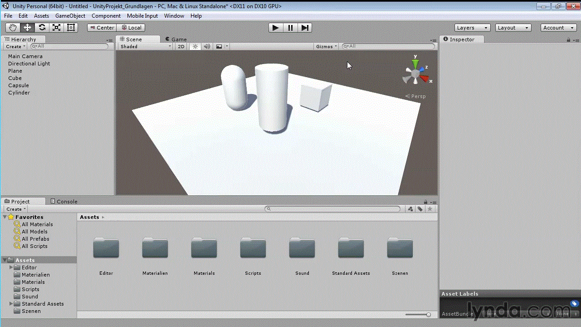Select the Rotate tool
This screenshot has width=581, height=327.
click(x=42, y=28)
